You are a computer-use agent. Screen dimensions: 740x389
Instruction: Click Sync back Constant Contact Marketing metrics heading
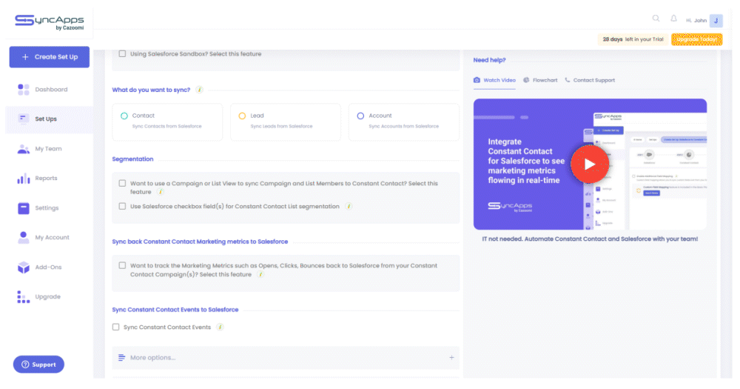200,242
